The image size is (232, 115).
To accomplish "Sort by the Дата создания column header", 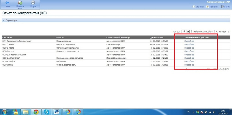I will (157, 37).
